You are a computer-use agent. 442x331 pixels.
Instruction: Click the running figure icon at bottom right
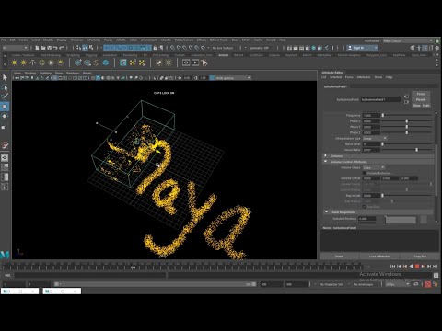[436, 284]
